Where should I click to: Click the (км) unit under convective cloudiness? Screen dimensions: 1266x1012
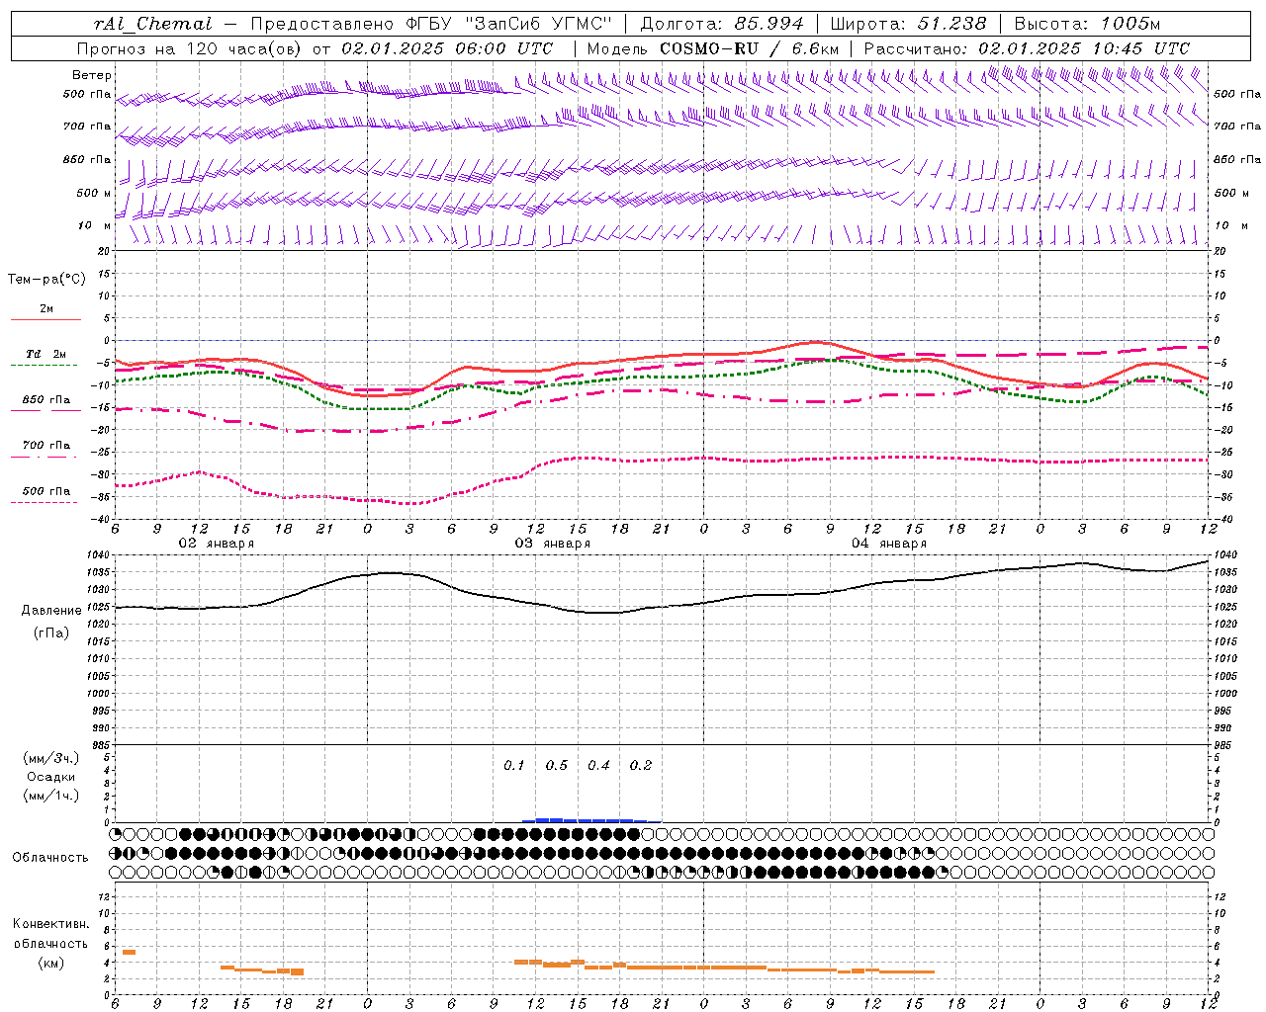pos(50,963)
